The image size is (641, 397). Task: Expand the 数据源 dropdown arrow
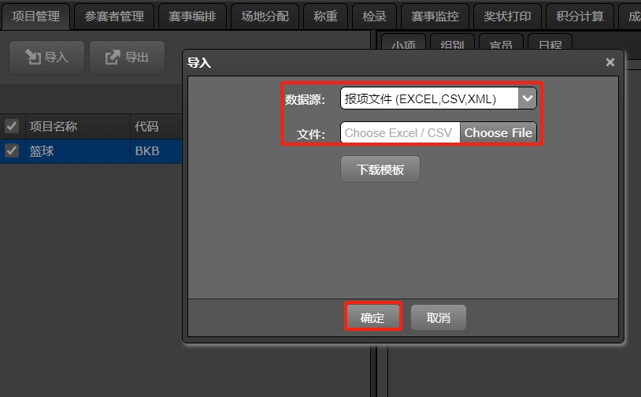tap(527, 98)
